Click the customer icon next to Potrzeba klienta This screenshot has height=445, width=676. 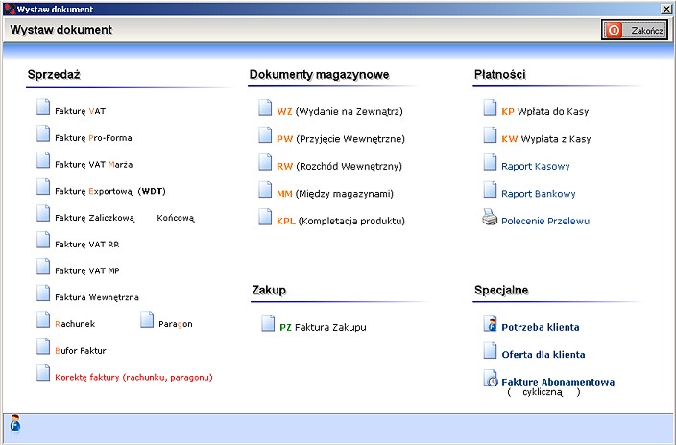click(490, 323)
